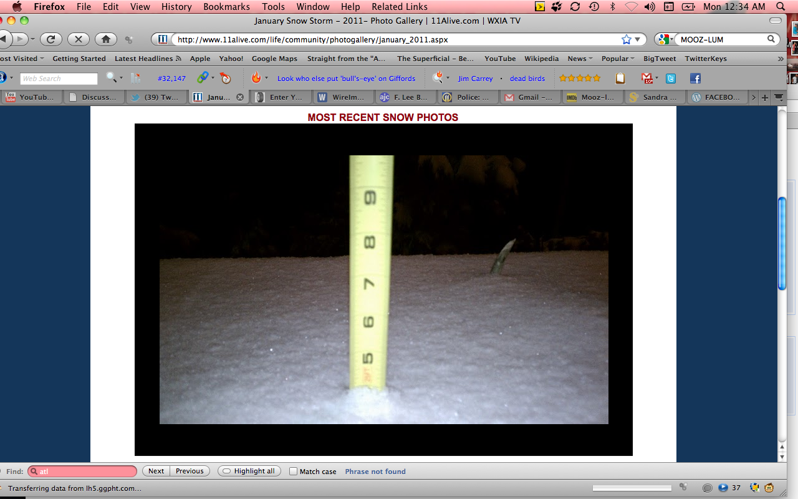Toggle the Highlight all button
798x499 pixels.
pos(249,471)
